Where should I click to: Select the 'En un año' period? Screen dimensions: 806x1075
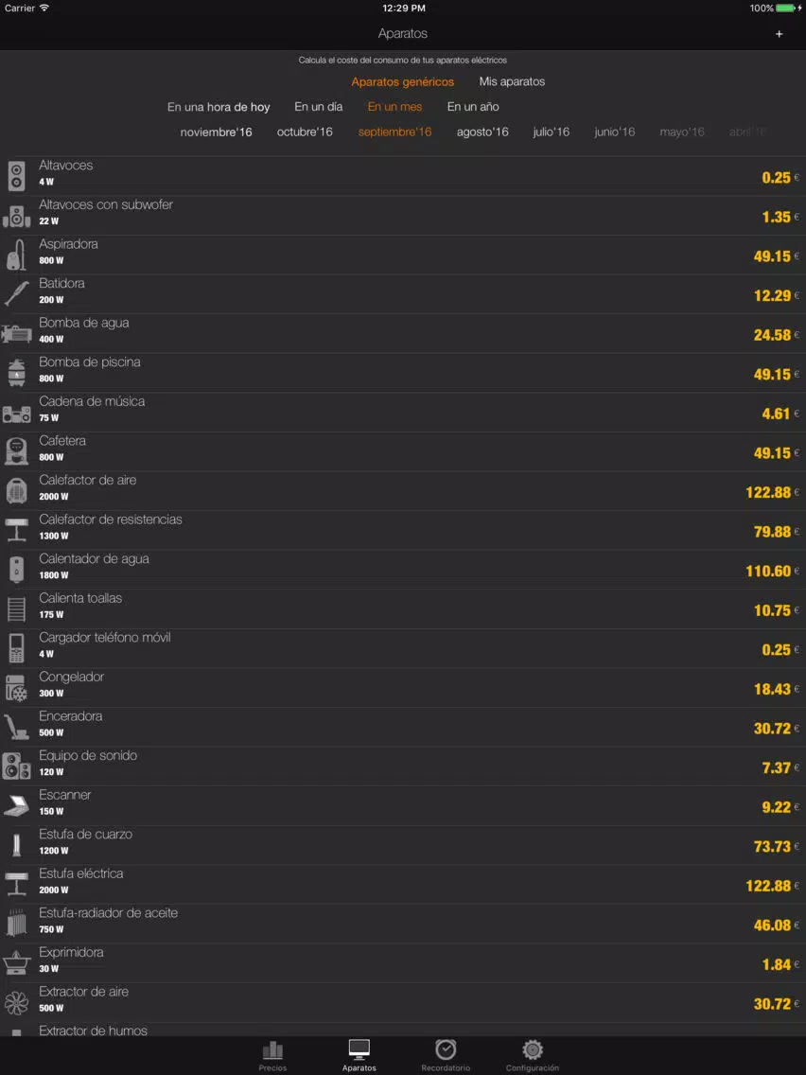[x=473, y=107]
